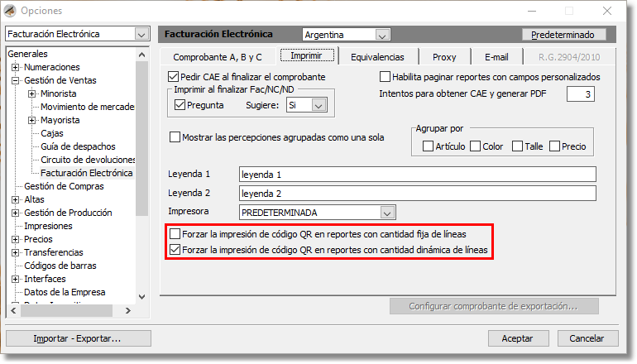Check Mostrar las percepciones agrupadas como una sola
637x364 pixels.
[175, 136]
